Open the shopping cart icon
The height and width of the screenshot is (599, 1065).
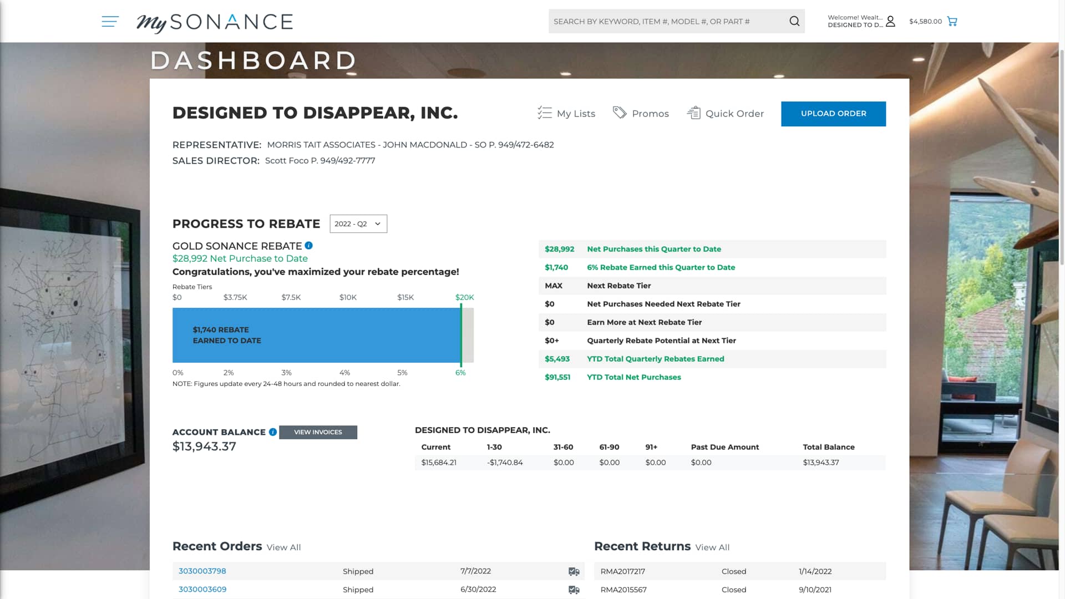point(952,22)
